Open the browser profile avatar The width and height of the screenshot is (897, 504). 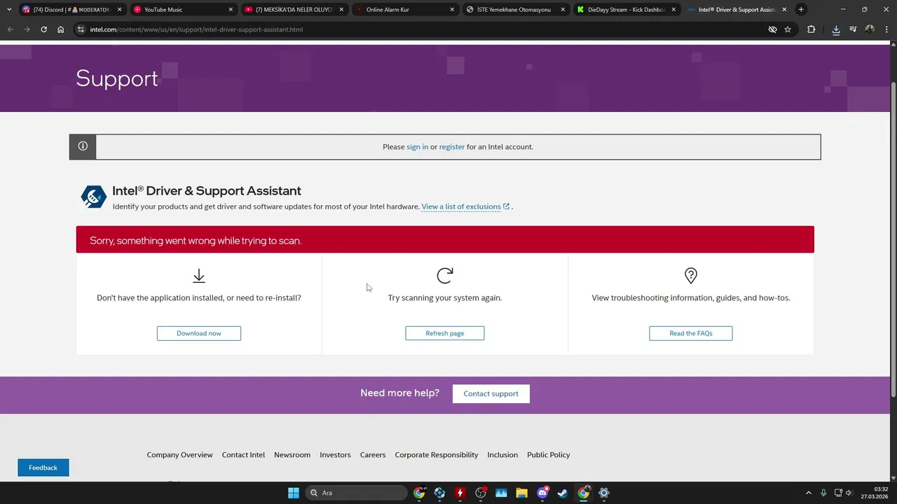870,29
